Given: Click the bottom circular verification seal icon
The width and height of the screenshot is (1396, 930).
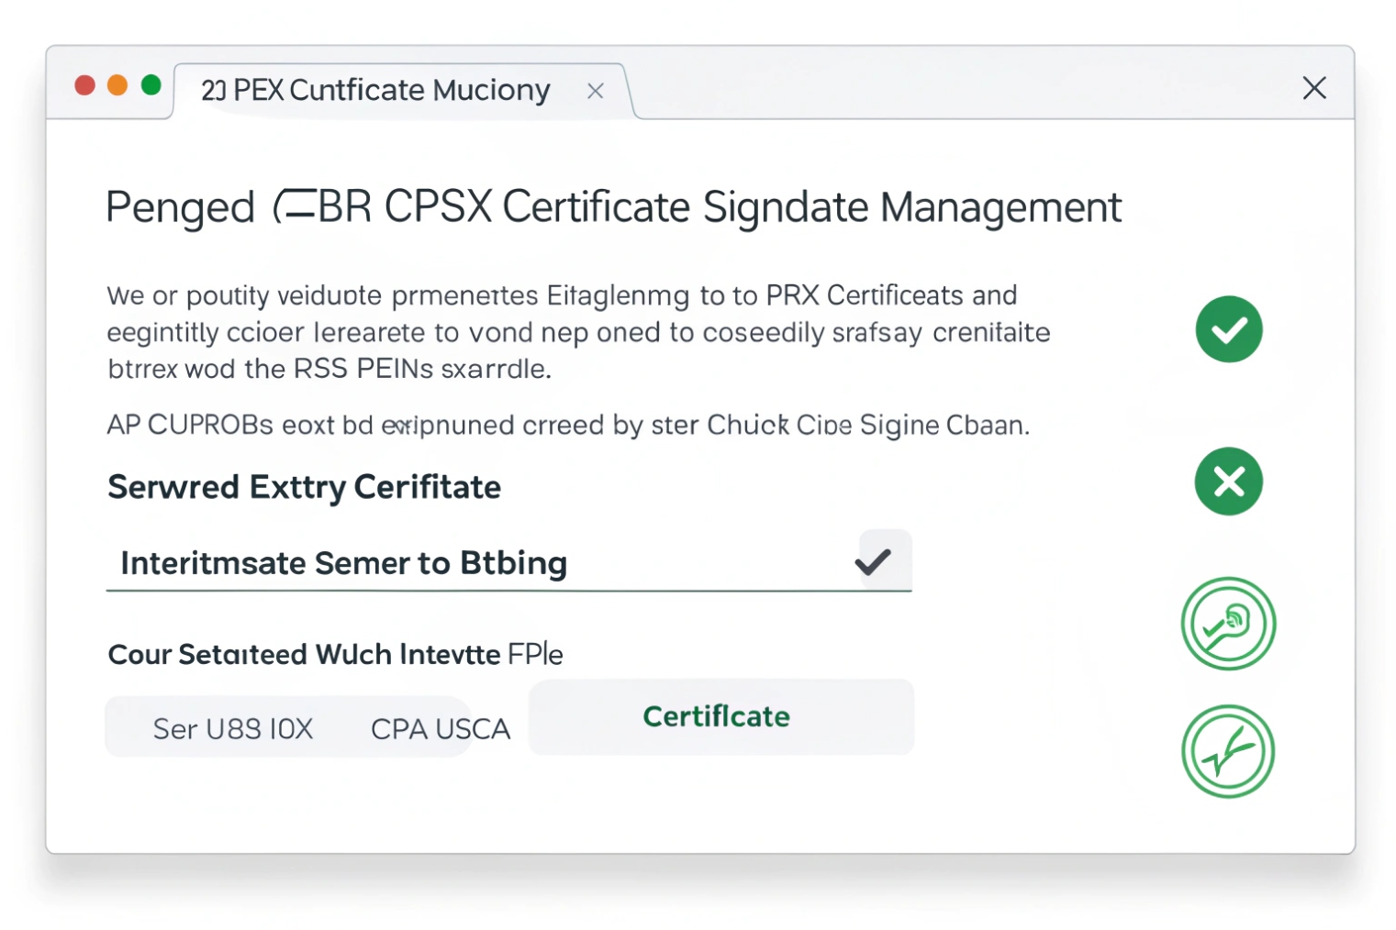Looking at the screenshot, I should 1228,750.
